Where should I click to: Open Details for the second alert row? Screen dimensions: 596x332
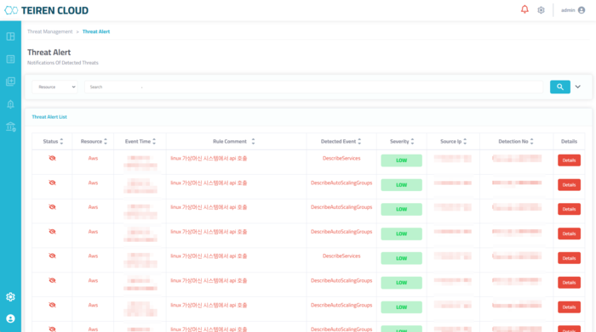click(x=569, y=185)
